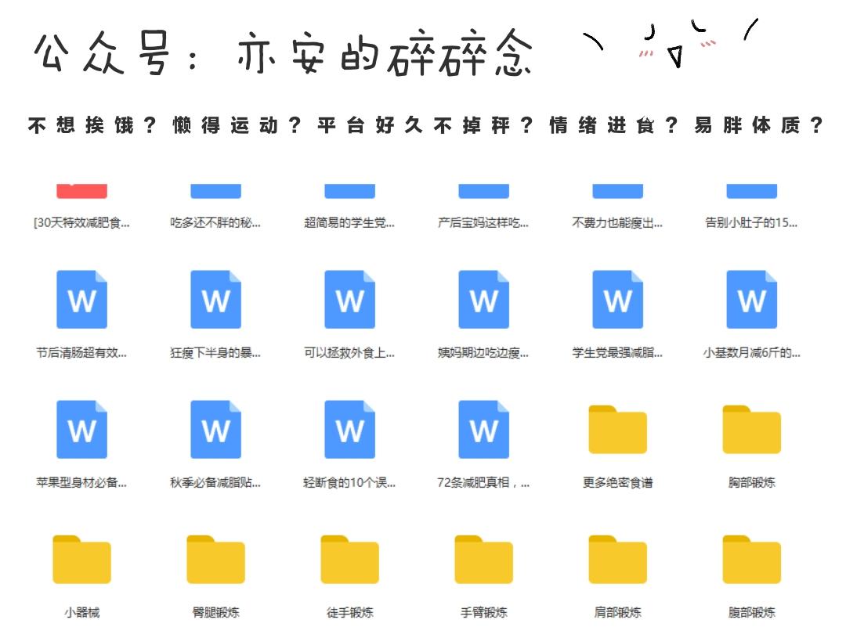Open the Word document 72条减肥真相 icon

coord(483,429)
